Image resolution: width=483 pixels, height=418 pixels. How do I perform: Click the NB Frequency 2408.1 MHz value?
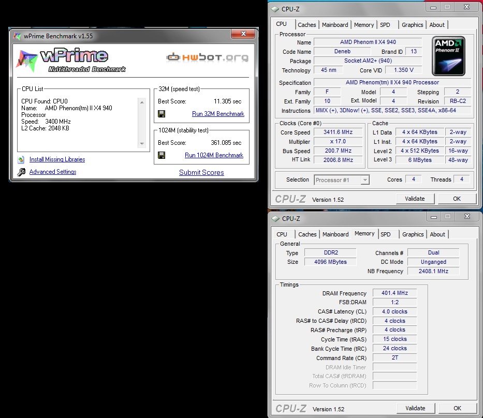(433, 271)
